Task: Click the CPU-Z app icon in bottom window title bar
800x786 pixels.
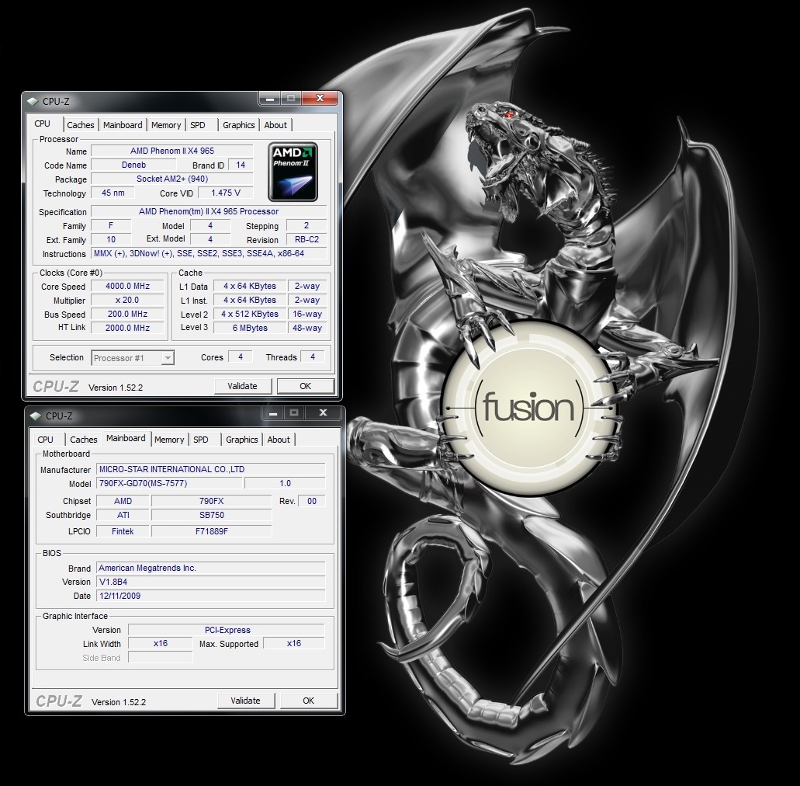Action: [35, 416]
